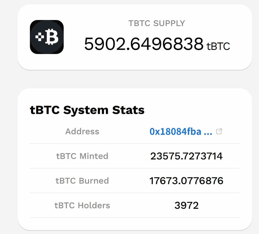Select the holders count 3972
The height and width of the screenshot is (234, 259).
186,205
